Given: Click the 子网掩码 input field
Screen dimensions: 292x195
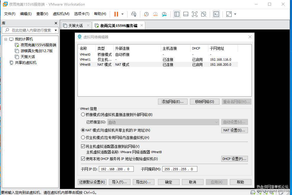Looking at the screenshot, I should click(x=180, y=169).
